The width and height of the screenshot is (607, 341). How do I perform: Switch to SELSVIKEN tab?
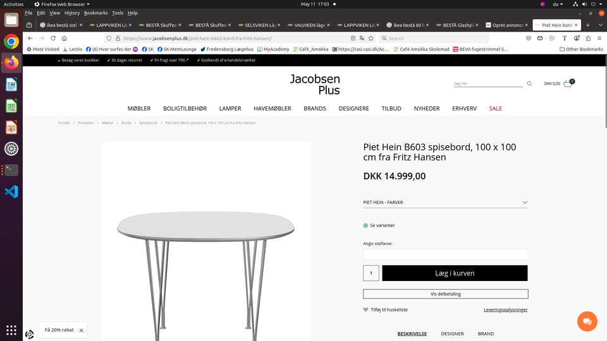(259, 25)
